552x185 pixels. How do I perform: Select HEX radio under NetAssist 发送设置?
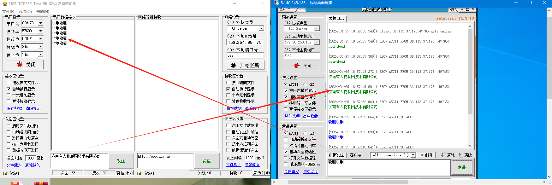coord(305,133)
